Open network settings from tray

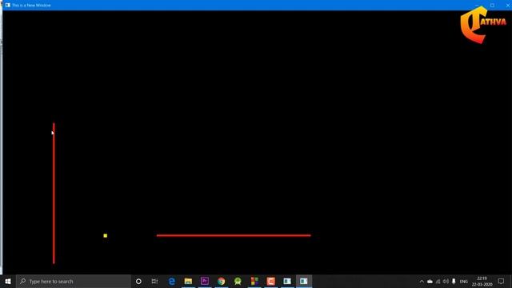tap(438, 281)
